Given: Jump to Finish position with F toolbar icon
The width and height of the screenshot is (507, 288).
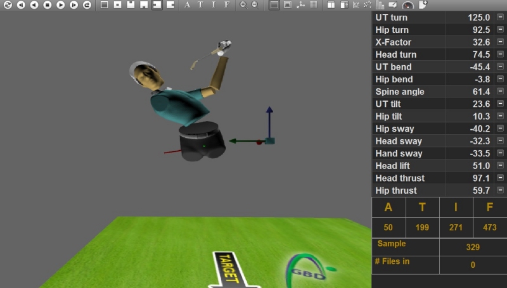Looking at the screenshot, I should tap(227, 5).
